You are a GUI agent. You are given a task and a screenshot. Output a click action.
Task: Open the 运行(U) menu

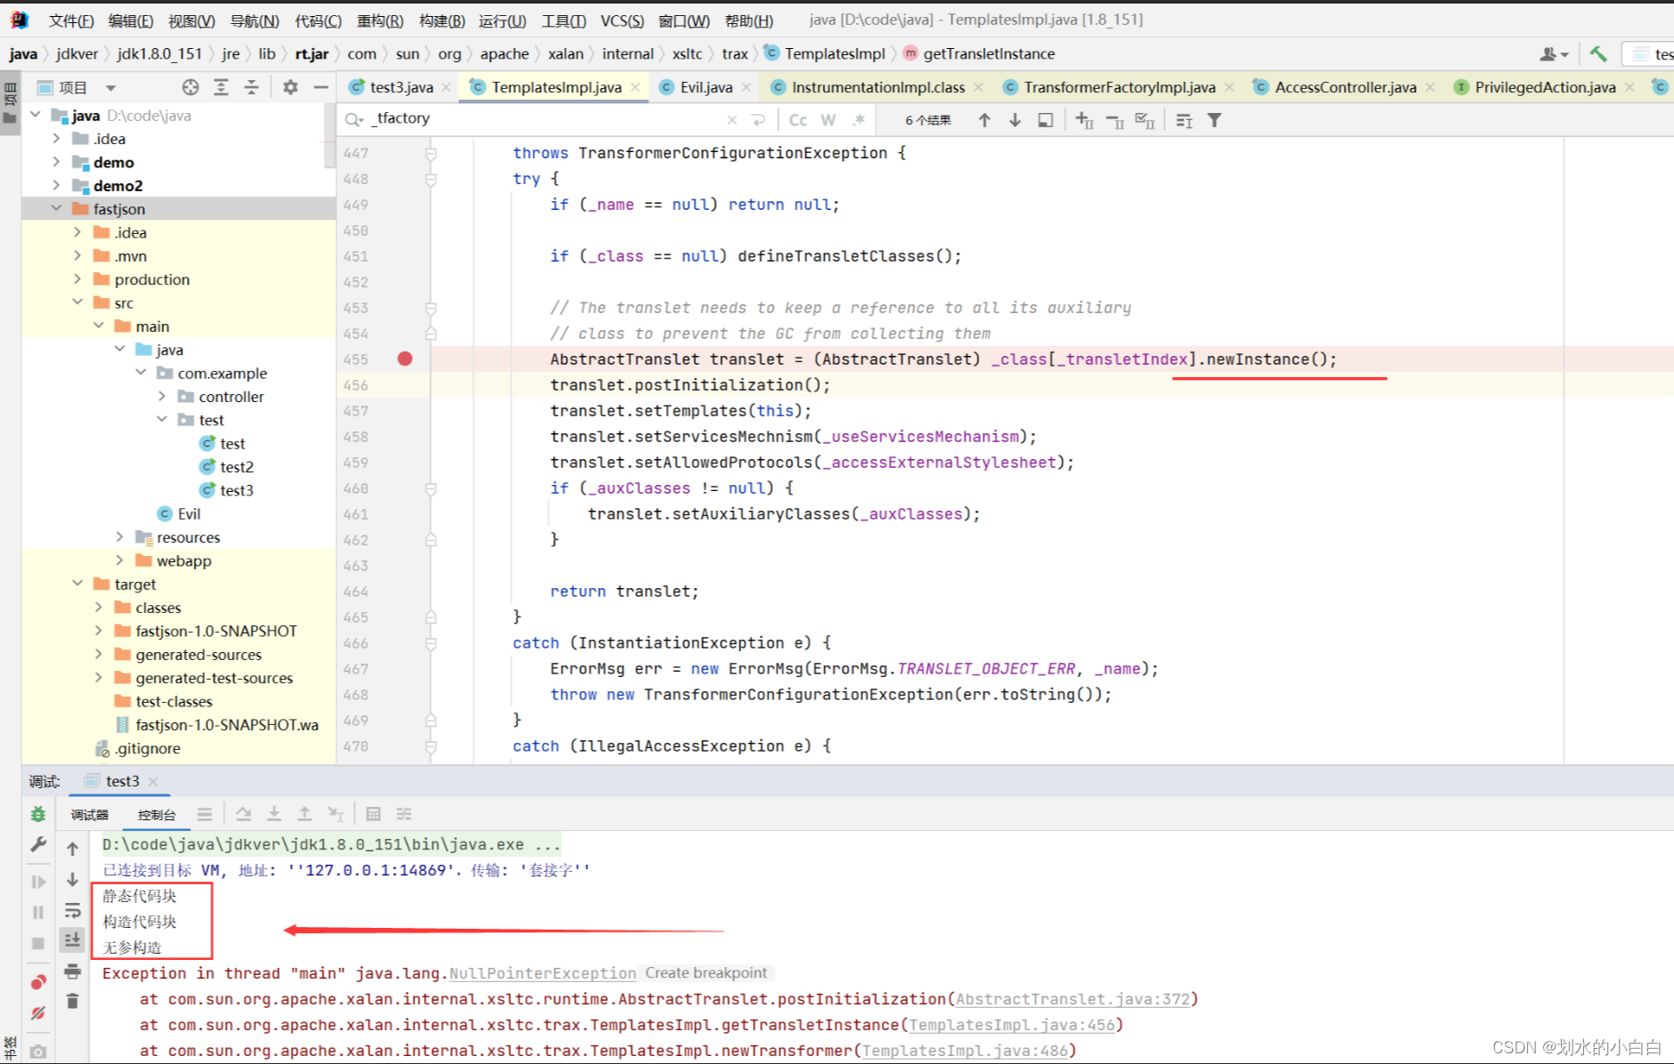[x=502, y=20]
